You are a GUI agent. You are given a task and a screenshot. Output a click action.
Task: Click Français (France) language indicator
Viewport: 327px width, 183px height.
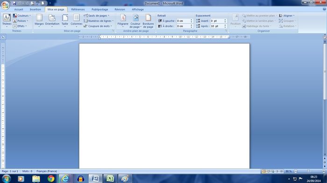click(x=47, y=171)
